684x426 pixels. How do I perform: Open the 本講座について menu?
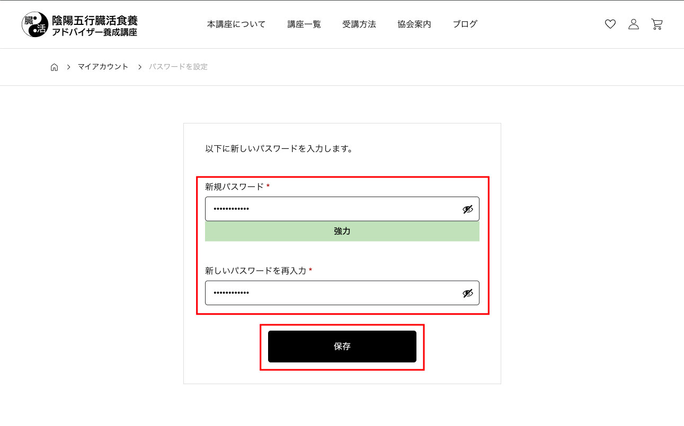236,24
